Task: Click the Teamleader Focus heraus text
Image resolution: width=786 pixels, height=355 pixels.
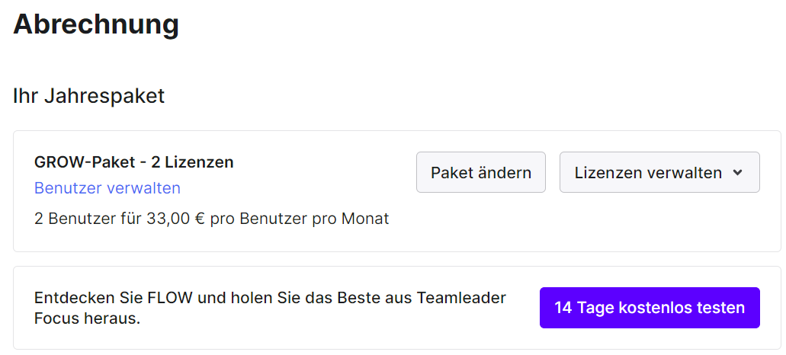Action: [x=270, y=308]
